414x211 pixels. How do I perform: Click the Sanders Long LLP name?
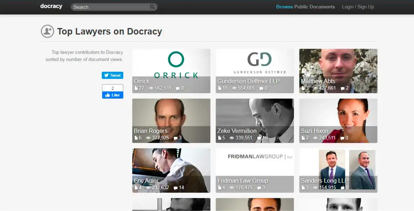click(x=325, y=181)
